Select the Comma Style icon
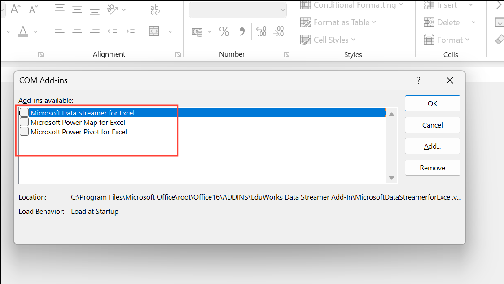 pos(242,31)
